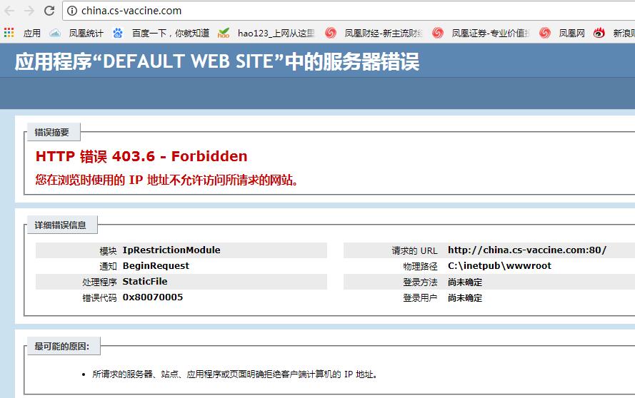Viewport: 635px width, 398px height.
Task: Click the browser back arrow
Action: (x=9, y=11)
